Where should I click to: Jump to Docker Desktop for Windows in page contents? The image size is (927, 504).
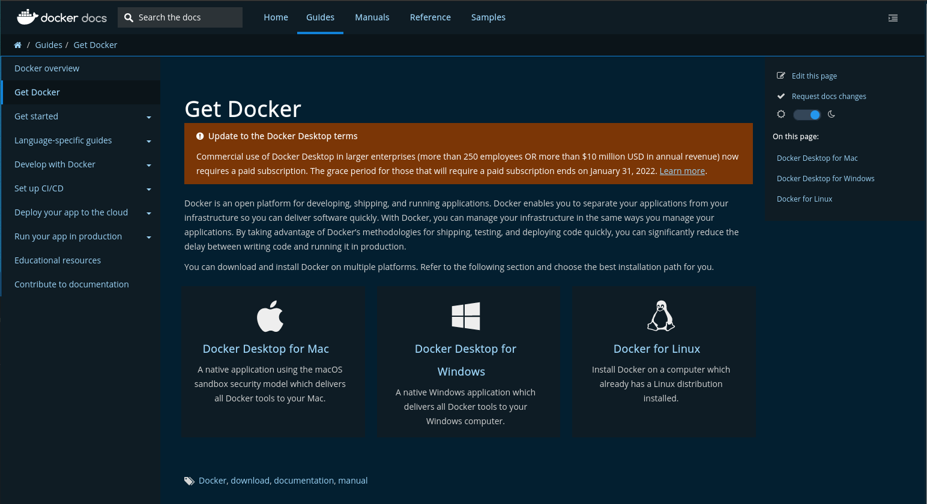826,178
